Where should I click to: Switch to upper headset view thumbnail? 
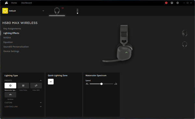(184, 33)
